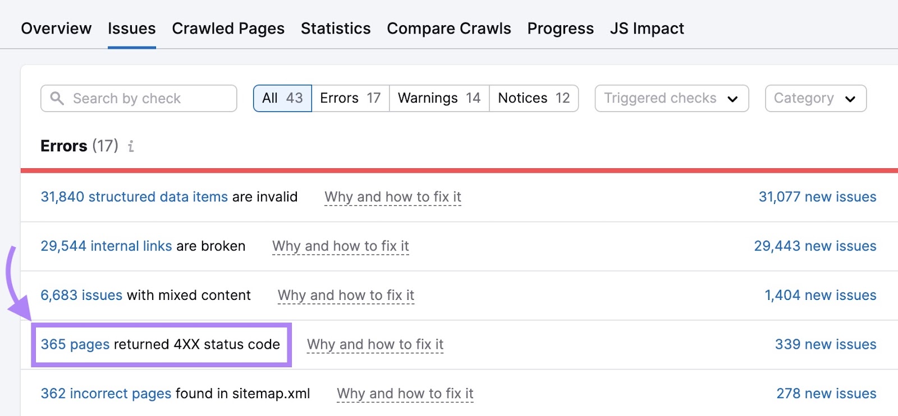Viewport: 898px width, 416px height.
Task: Open 31,840 structured data items link
Action: pyautogui.click(x=134, y=197)
